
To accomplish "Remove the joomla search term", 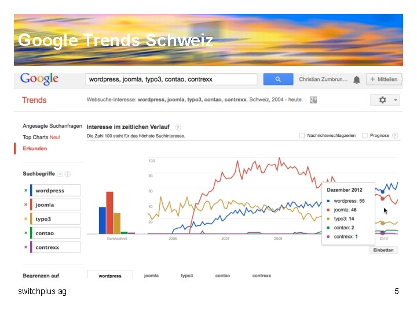I will 25,205.
